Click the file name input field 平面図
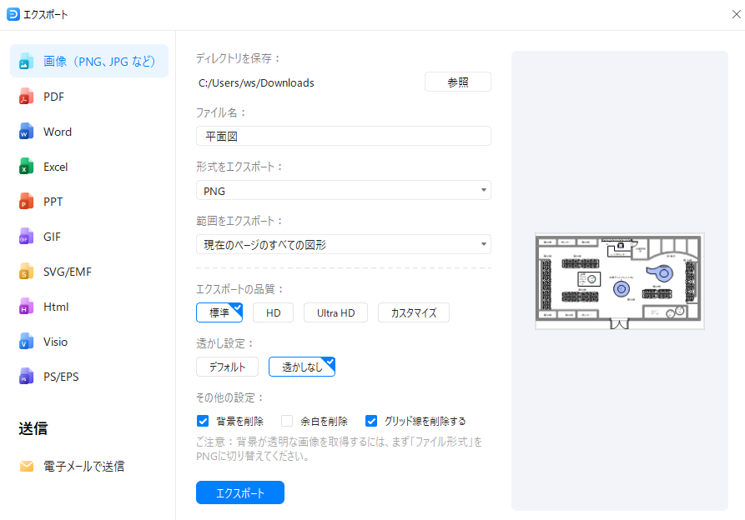 (343, 136)
